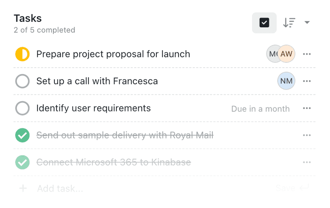Toggle the show completed tasks checkbox button

pyautogui.click(x=264, y=23)
